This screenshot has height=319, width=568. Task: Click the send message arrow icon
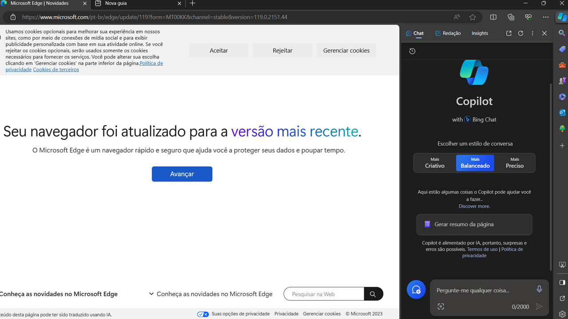pyautogui.click(x=539, y=307)
